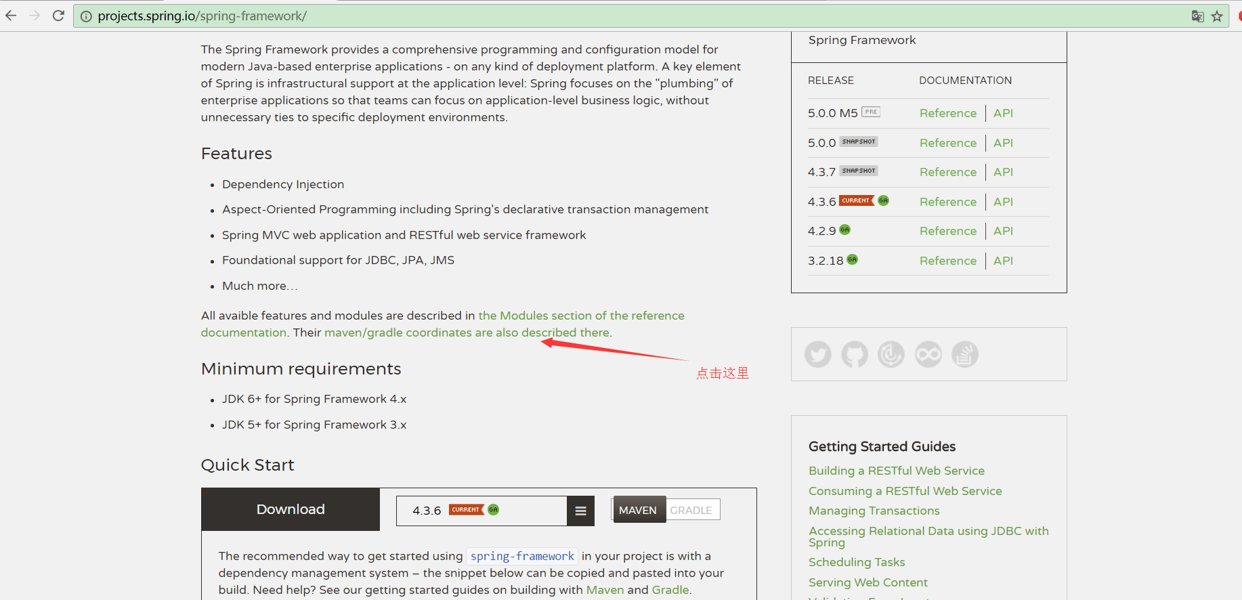Open Reference docs for 5.0.0 SNAPSHOT
Viewport: 1242px width, 600px height.
coord(948,143)
